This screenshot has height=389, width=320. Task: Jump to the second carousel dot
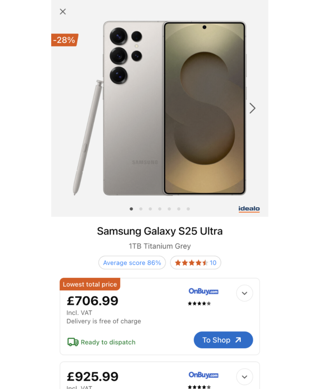[x=141, y=209]
